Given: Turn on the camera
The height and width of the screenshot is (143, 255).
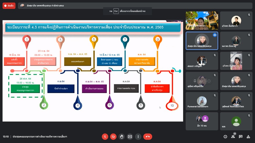Looking at the screenshot, I should click(x=113, y=137).
